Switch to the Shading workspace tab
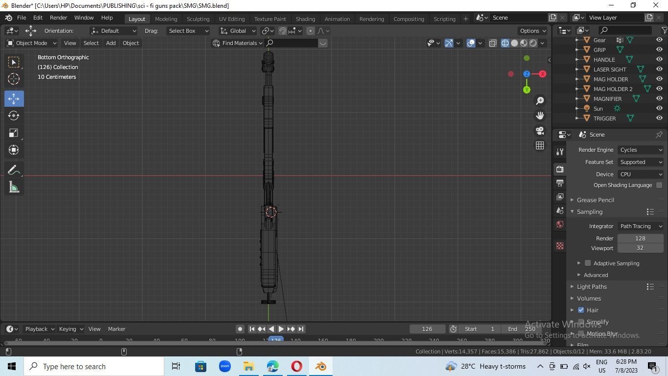The height and width of the screenshot is (376, 668). [x=305, y=19]
